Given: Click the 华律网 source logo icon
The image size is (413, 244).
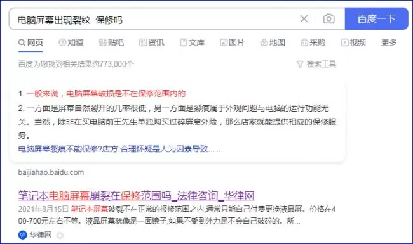Looking at the screenshot, I should point(23,234).
